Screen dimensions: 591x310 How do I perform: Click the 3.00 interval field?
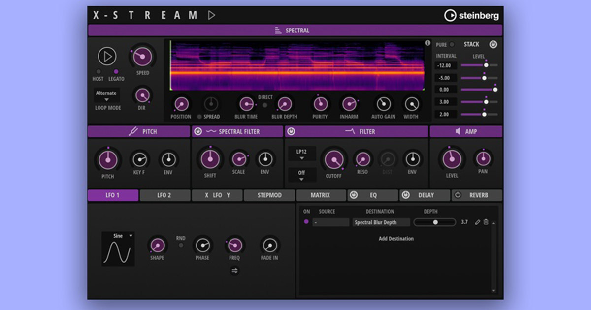tap(446, 102)
